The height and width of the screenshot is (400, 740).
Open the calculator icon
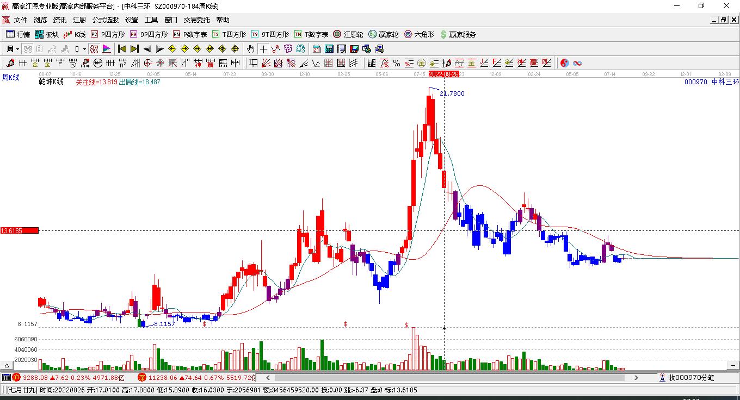coord(329,49)
